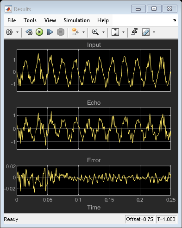The width and height of the screenshot is (182, 228).
Task: Expand the Measurements dropdown arrow
Action: pos(154,32)
